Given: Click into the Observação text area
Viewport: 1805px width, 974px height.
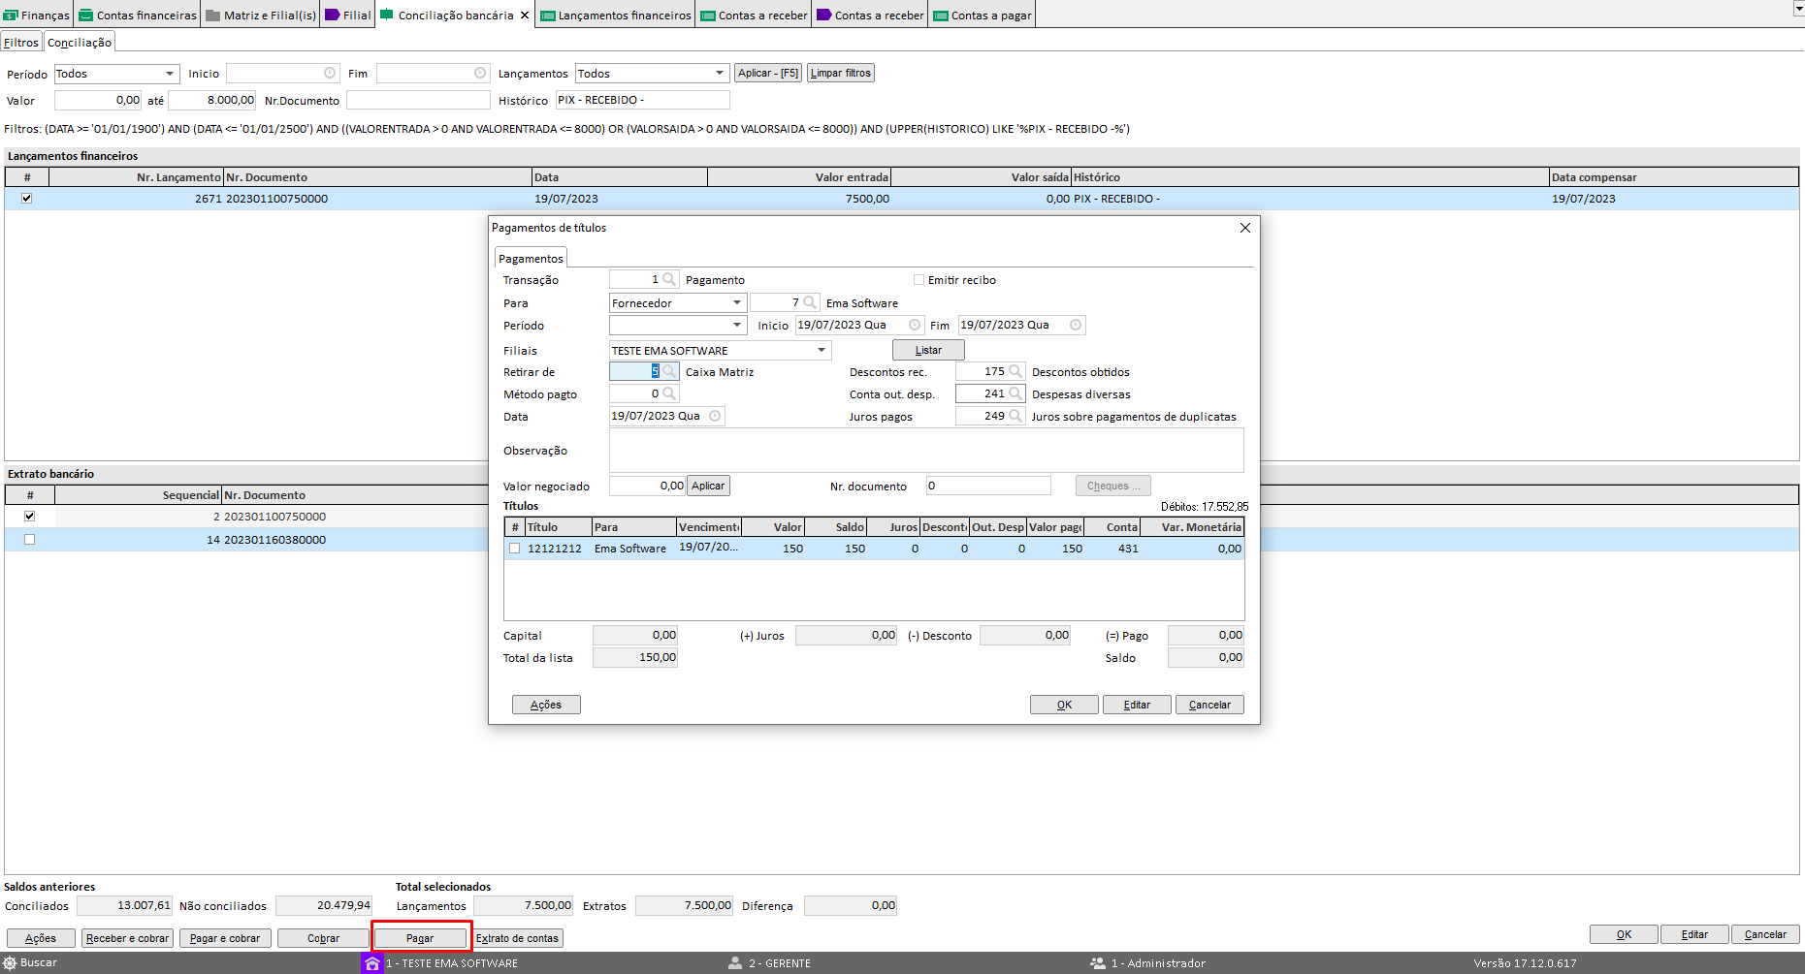Looking at the screenshot, I should point(926,450).
